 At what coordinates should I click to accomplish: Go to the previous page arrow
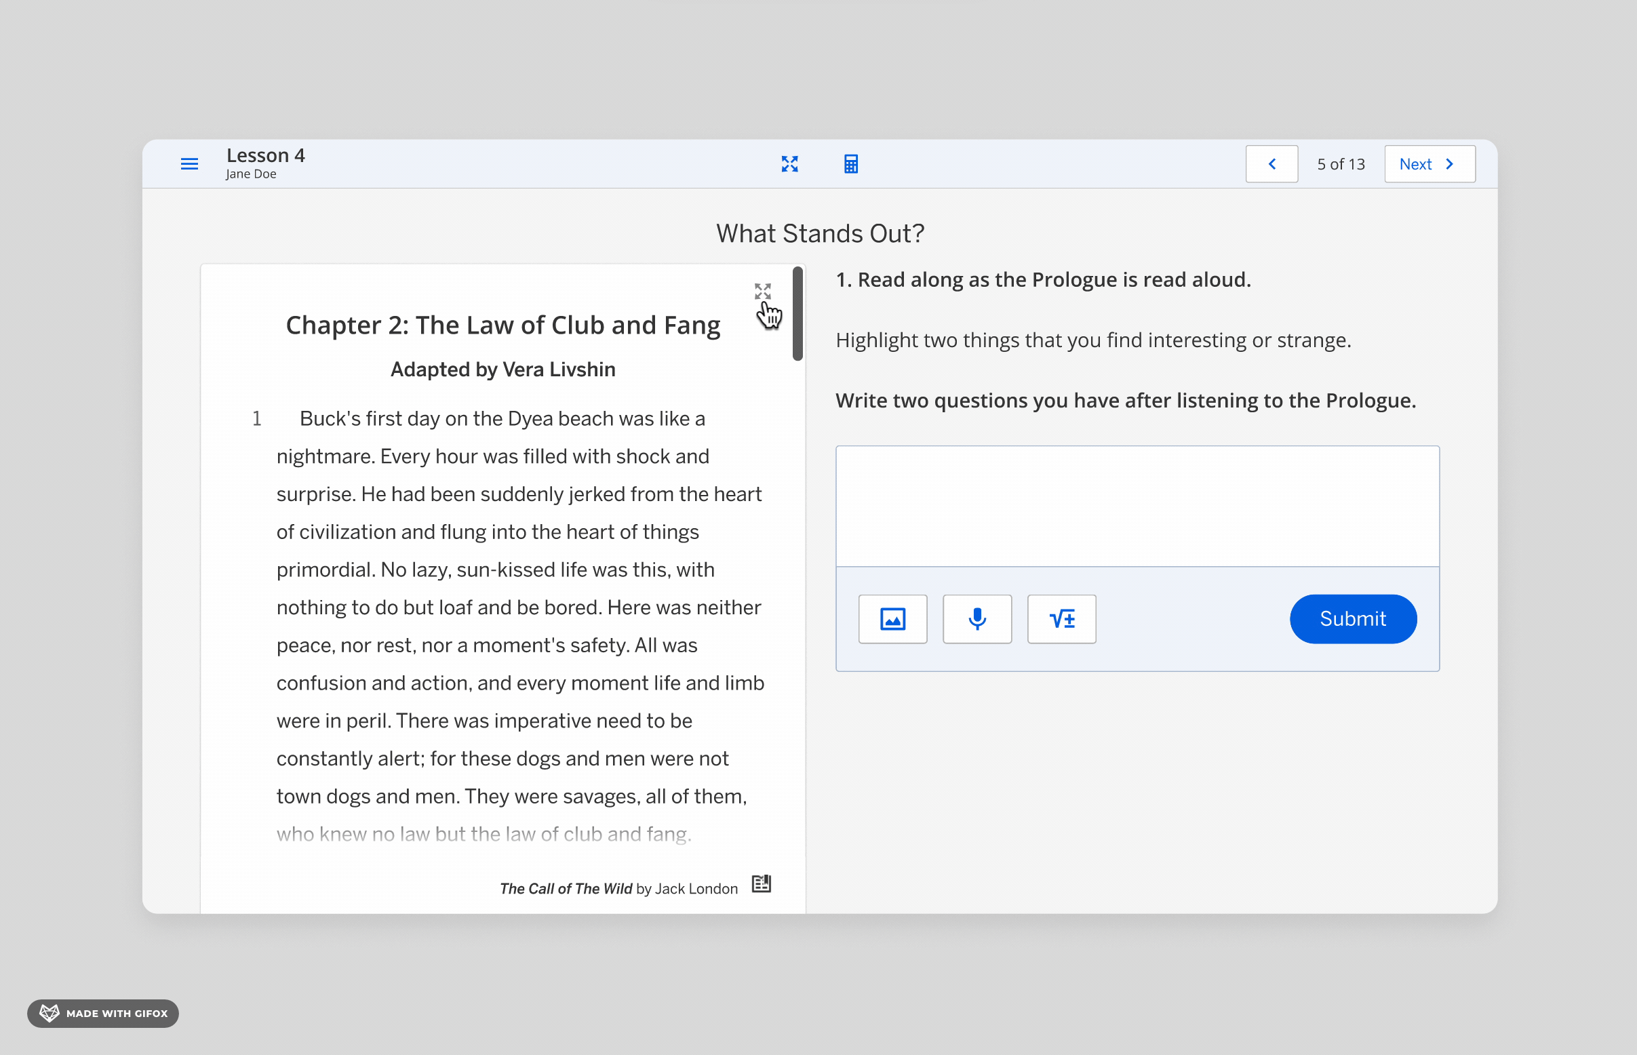(1271, 163)
